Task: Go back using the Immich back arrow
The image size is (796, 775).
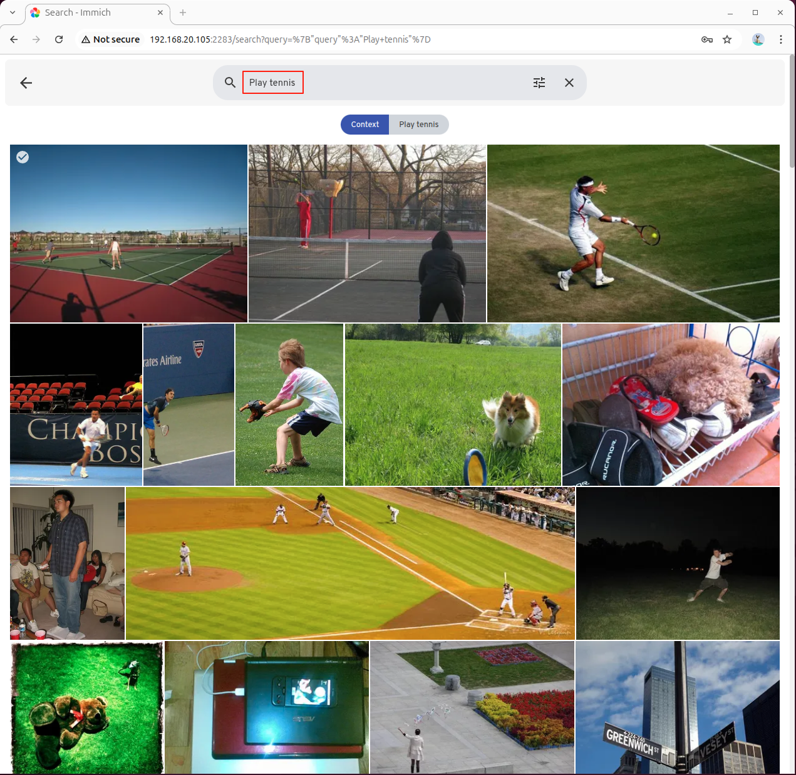Action: click(26, 83)
